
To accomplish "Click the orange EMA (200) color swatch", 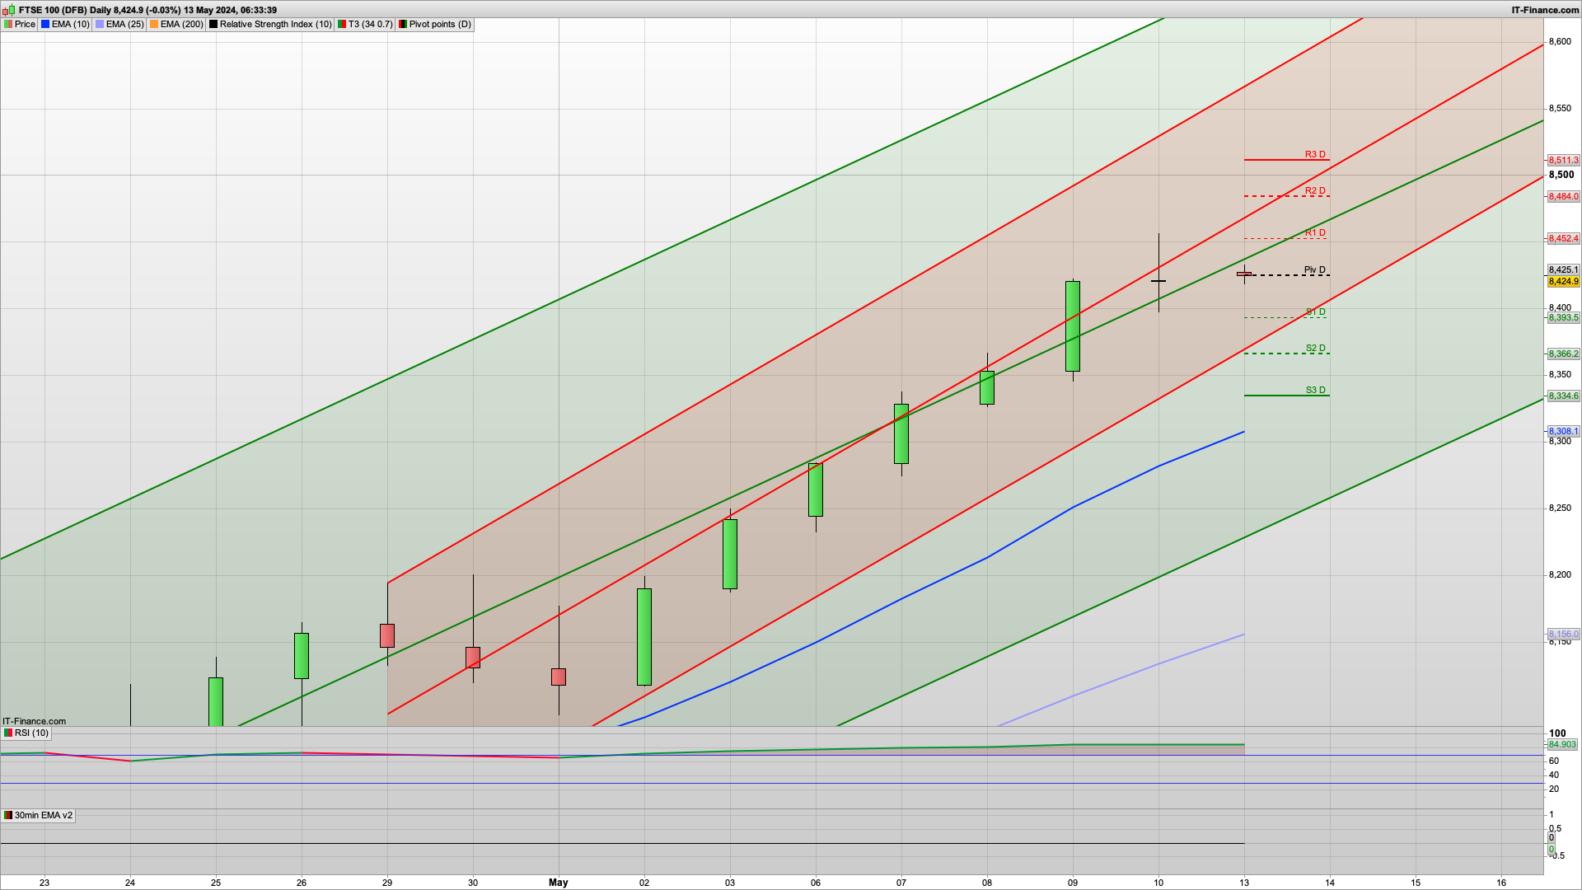I will point(154,25).
